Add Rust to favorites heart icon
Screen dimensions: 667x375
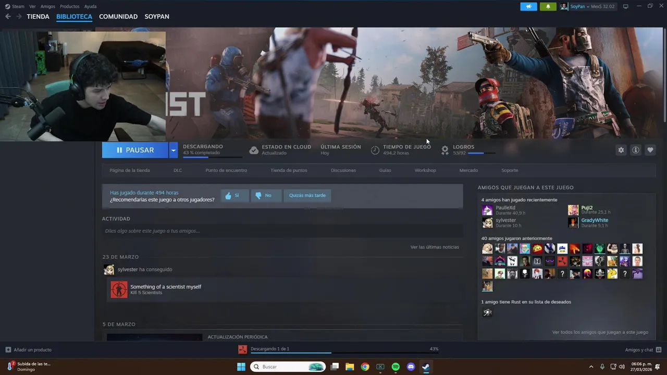[x=650, y=150]
